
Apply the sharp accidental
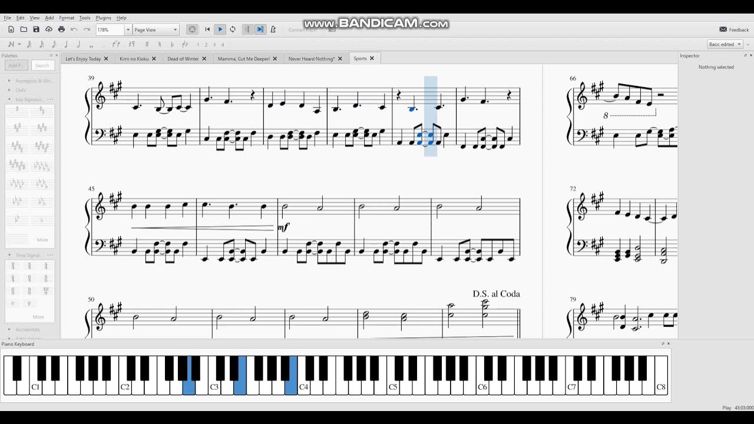(x=147, y=44)
